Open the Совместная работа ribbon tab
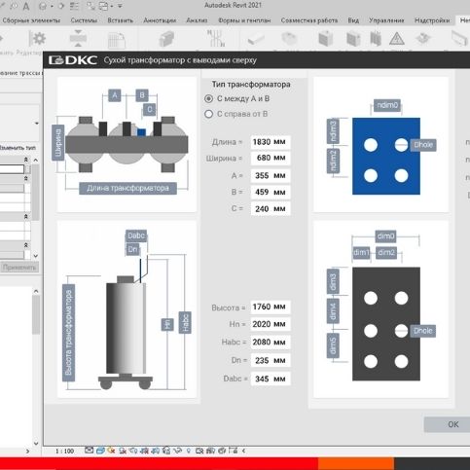This screenshot has height=470, width=470. pos(309,20)
